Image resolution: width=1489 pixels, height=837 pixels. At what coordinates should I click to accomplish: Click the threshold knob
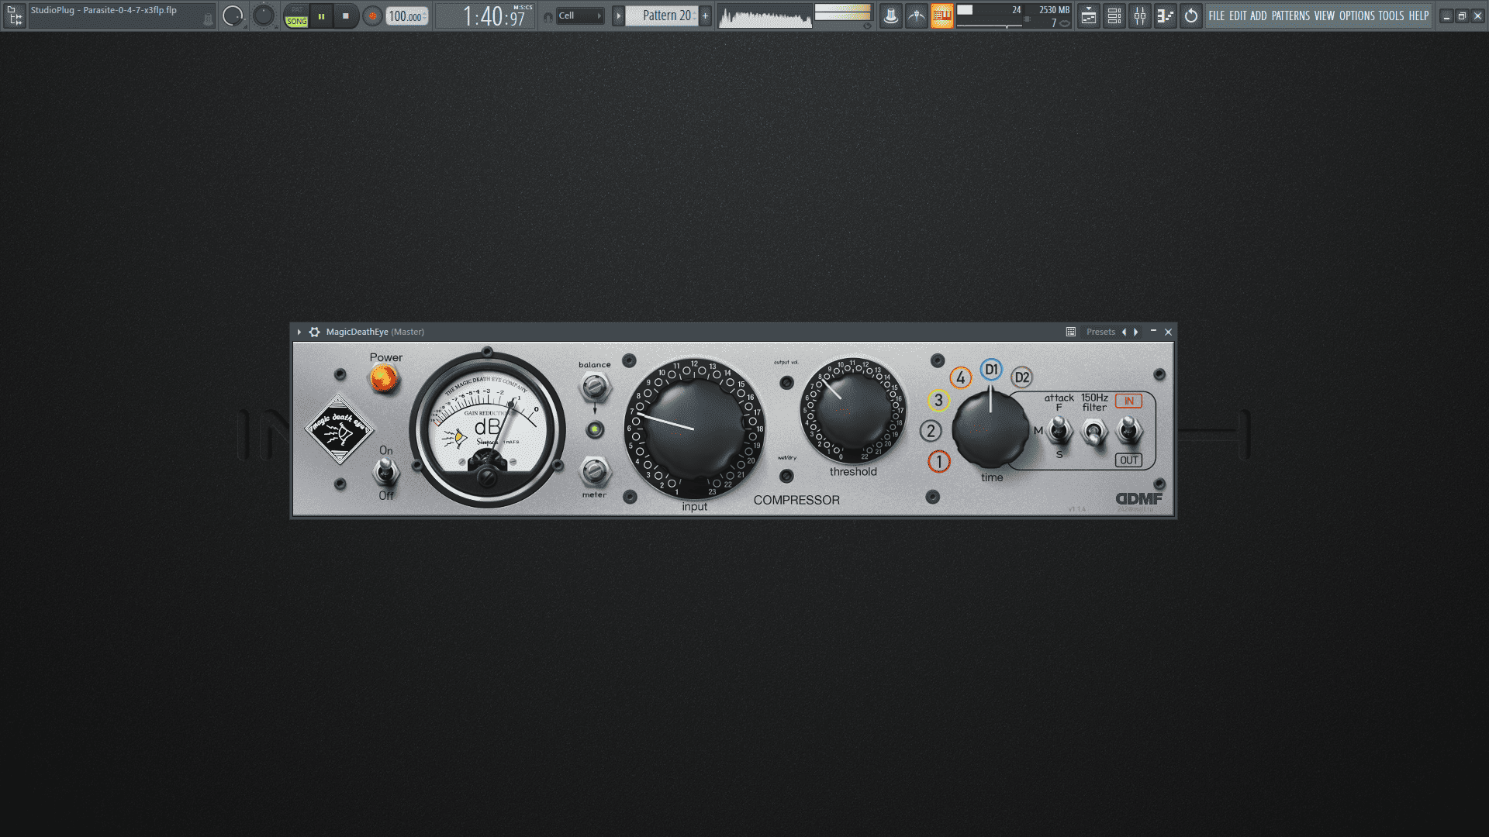(x=853, y=410)
